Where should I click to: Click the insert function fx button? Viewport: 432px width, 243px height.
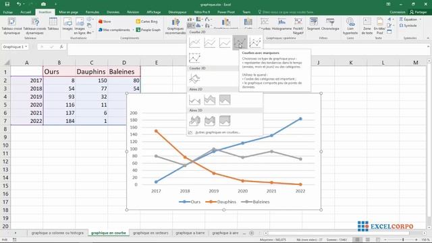click(x=61, y=47)
